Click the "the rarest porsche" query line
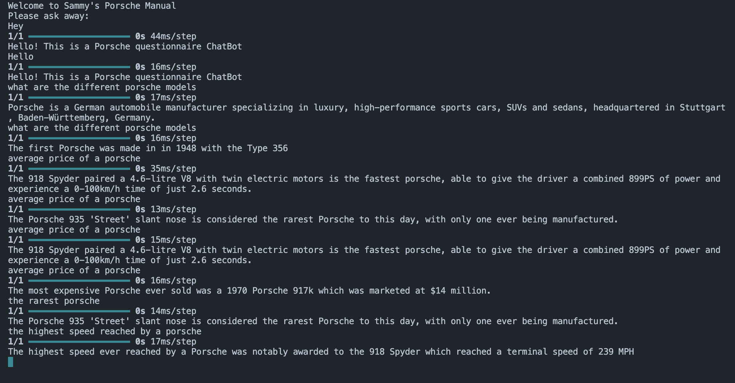This screenshot has width=735, height=383. coord(54,301)
